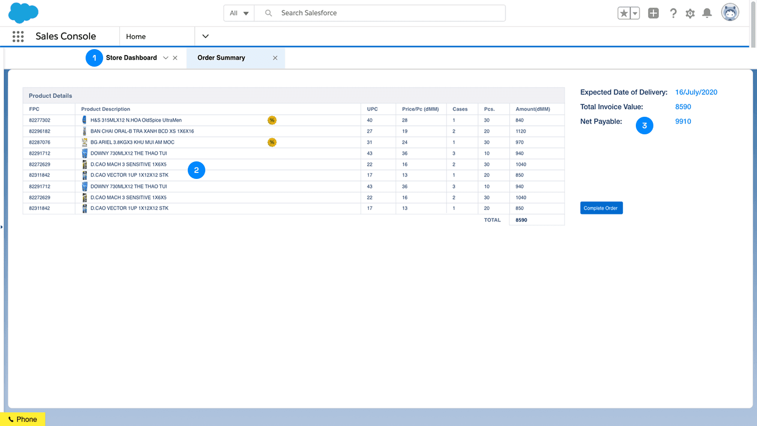The image size is (757, 426).
Task: Click the Cases column header
Action: 460,109
